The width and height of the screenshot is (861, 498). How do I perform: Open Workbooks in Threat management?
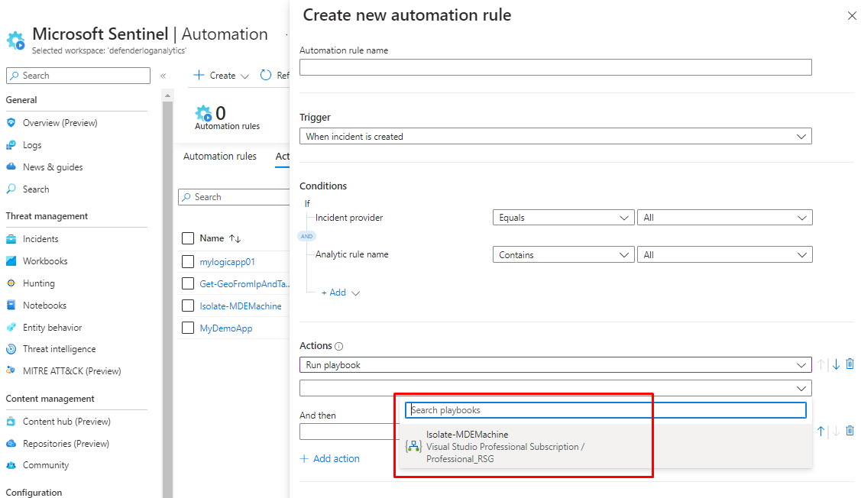point(45,261)
